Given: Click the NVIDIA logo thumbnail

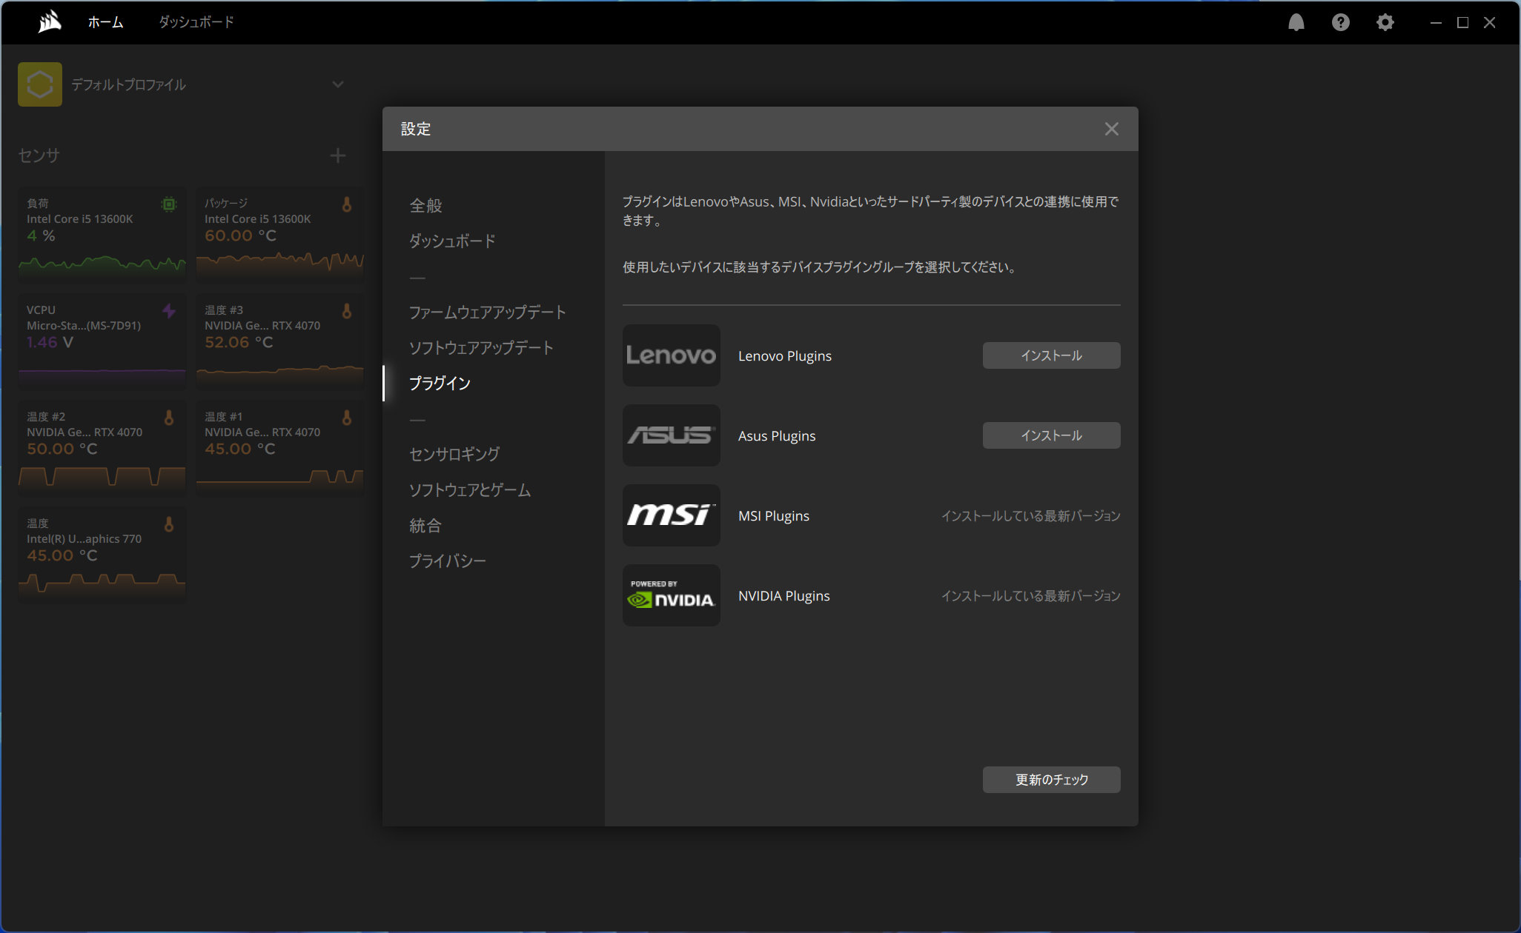Looking at the screenshot, I should point(672,595).
